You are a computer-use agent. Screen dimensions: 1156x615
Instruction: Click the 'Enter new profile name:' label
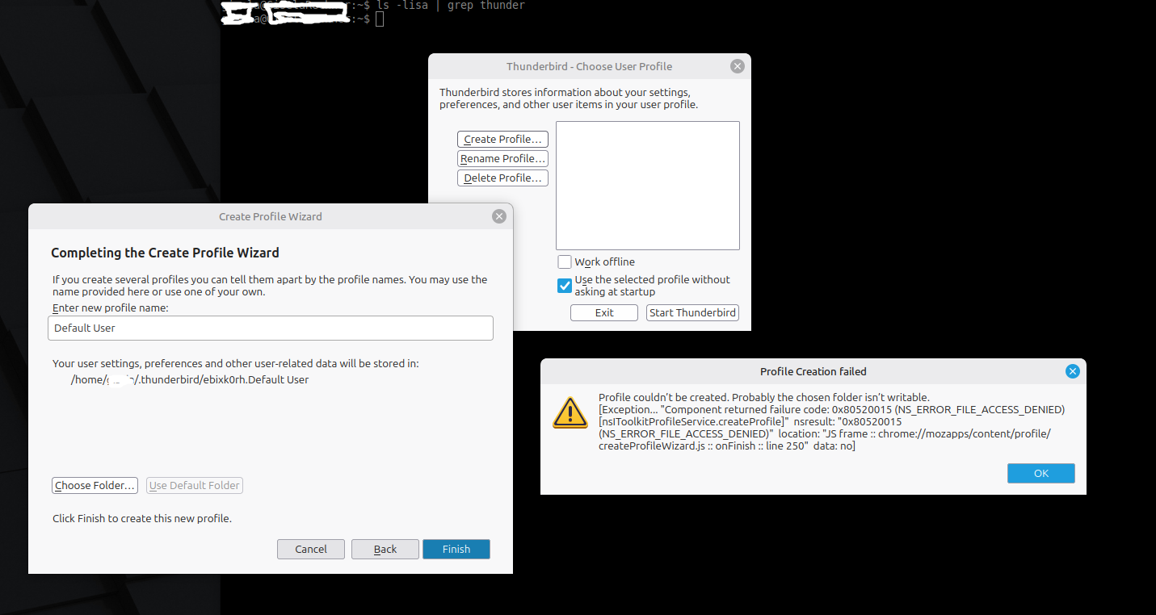(x=110, y=308)
